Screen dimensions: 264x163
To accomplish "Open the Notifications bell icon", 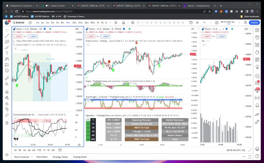I will 257,105.
